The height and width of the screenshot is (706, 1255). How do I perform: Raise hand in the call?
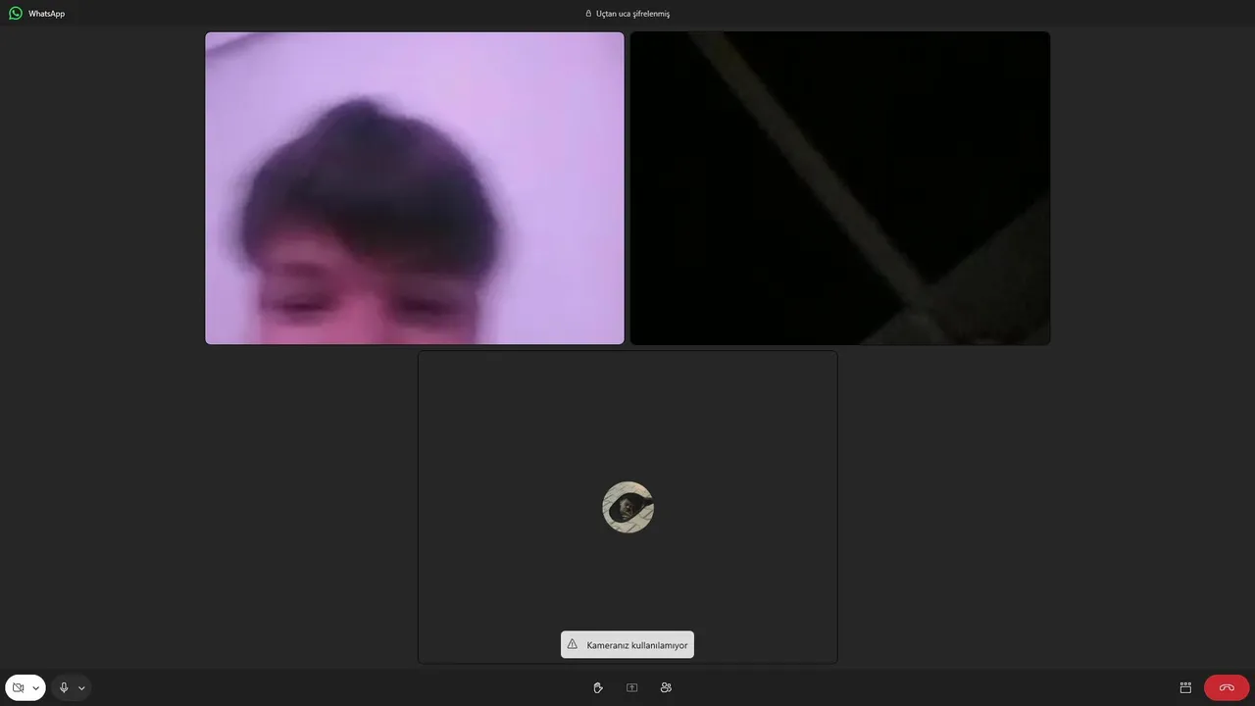pos(598,688)
